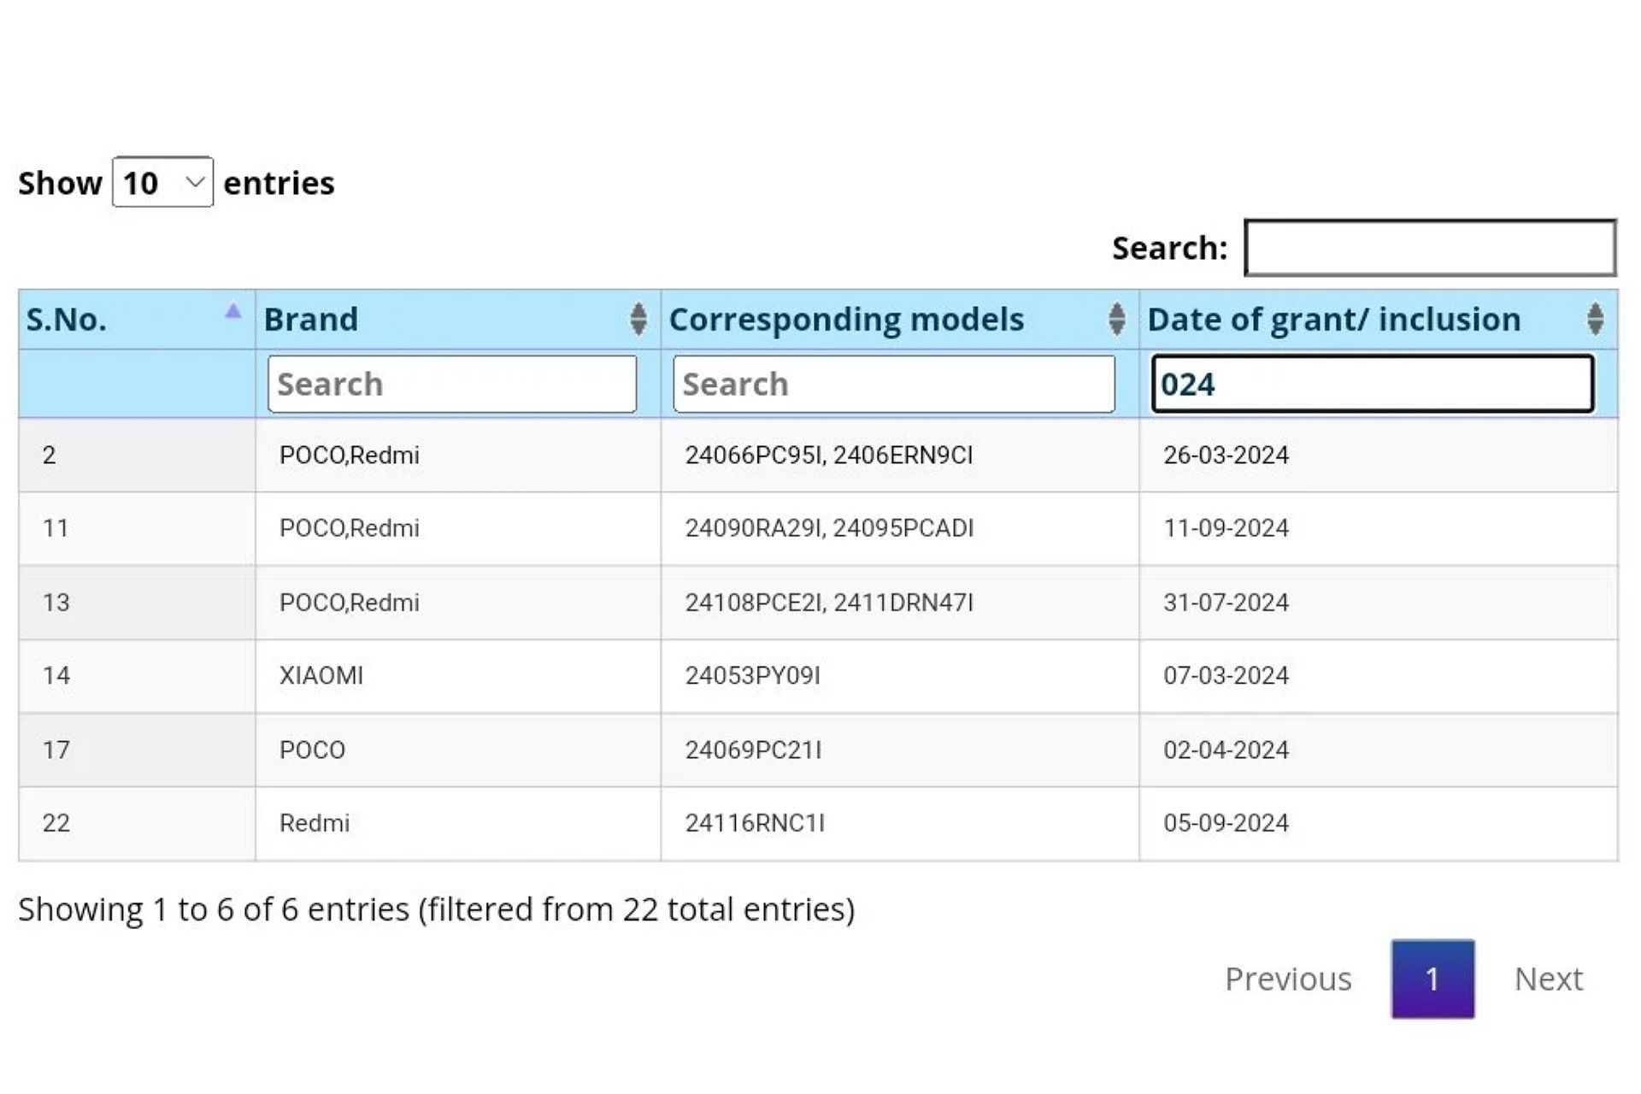Select the S.No. cell 22
Image resolution: width=1641 pixels, height=1094 pixels.
pos(137,824)
